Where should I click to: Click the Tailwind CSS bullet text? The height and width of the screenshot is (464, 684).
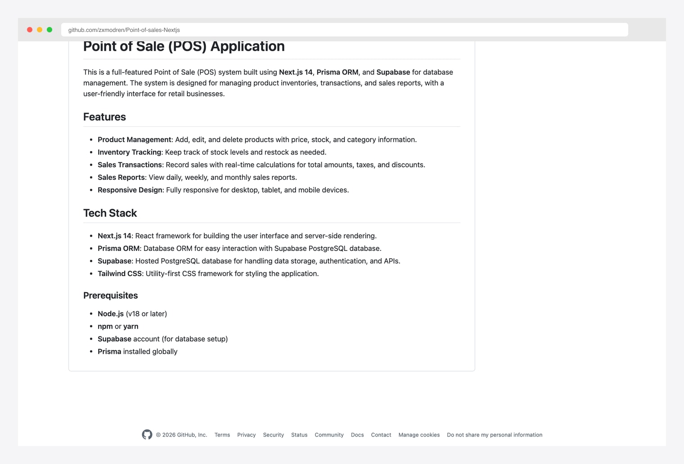click(x=208, y=274)
